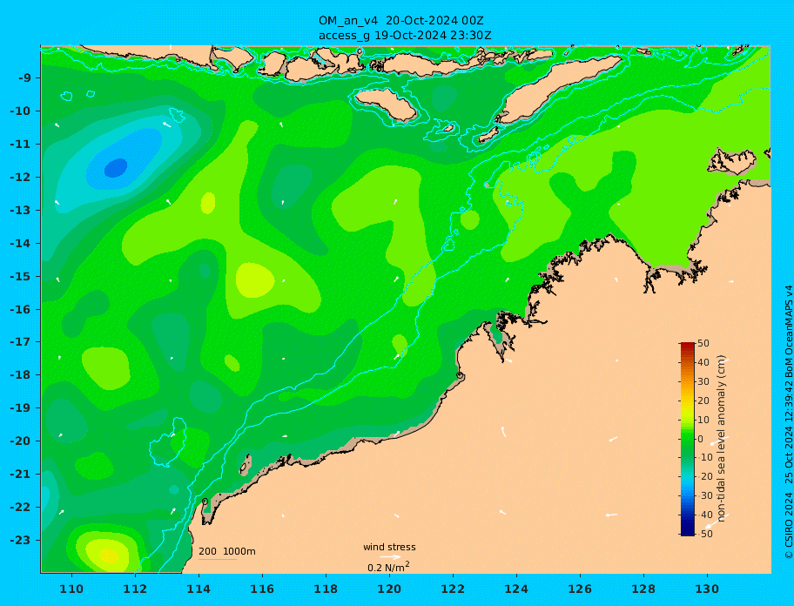Click the yellow anomaly maximum near 111E, -23.5
The width and height of the screenshot is (794, 606).
108,557
